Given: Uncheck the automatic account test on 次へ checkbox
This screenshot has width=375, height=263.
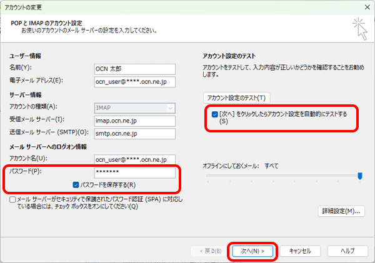Looking at the screenshot, I should 215,115.
